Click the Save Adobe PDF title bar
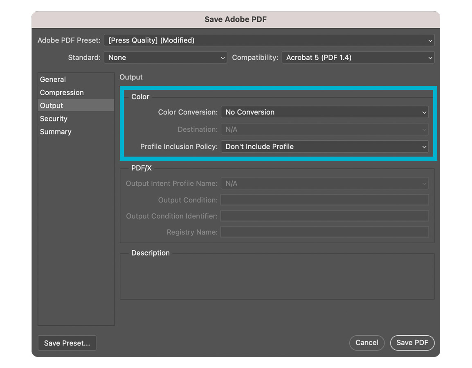This screenshot has width=472, height=368. 236,20
